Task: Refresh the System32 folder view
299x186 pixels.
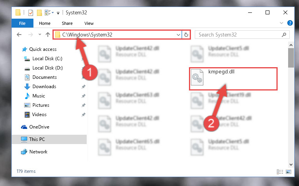Action: pyautogui.click(x=186, y=35)
